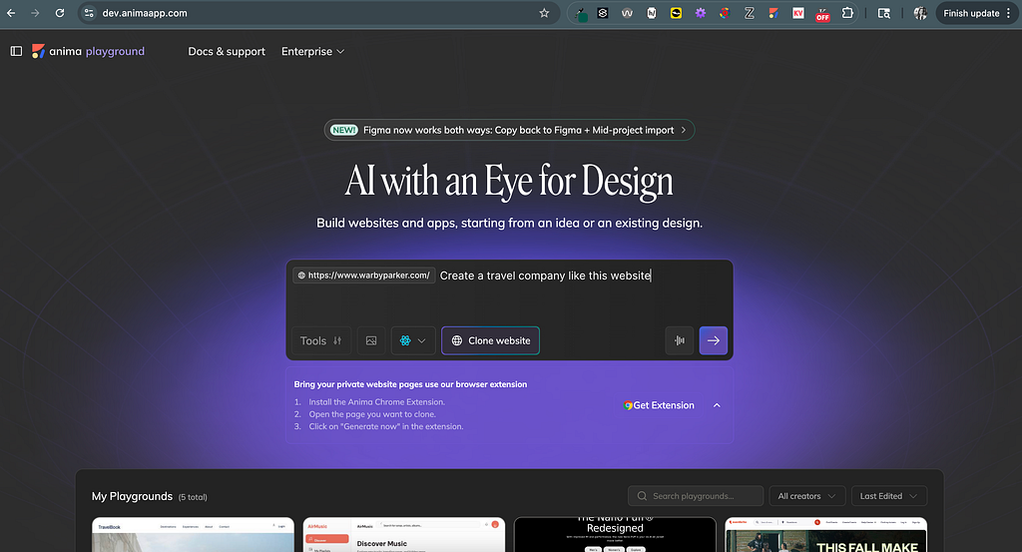The image size is (1022, 552).
Task: Click the colorful circle extension icon
Action: click(x=725, y=13)
